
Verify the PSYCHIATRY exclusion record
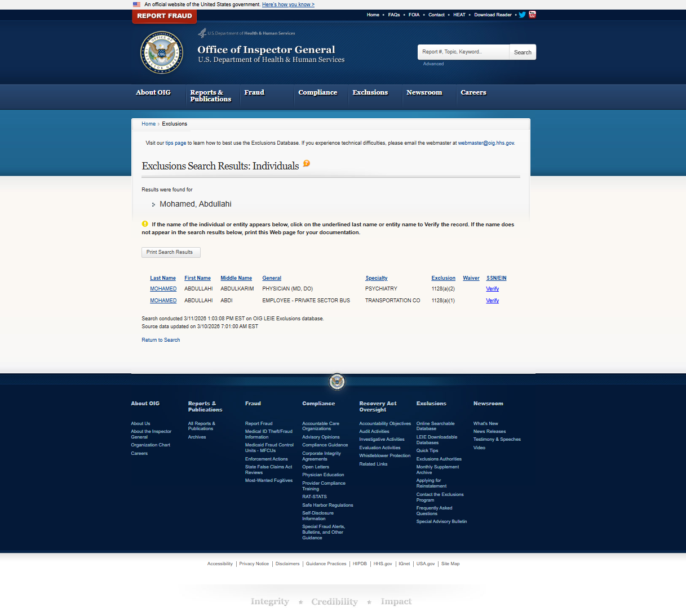(492, 288)
